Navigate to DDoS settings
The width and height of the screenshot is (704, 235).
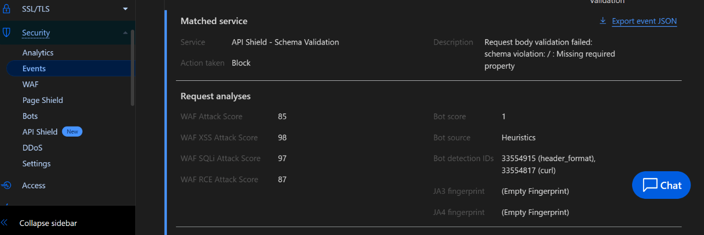(x=32, y=148)
